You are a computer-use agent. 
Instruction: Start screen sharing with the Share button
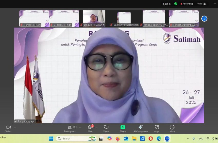(123, 128)
